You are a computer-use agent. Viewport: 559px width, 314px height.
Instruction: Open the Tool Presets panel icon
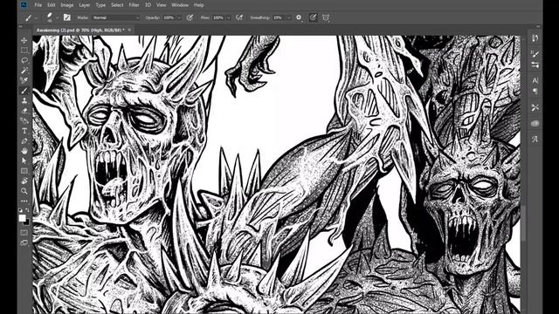(x=535, y=107)
